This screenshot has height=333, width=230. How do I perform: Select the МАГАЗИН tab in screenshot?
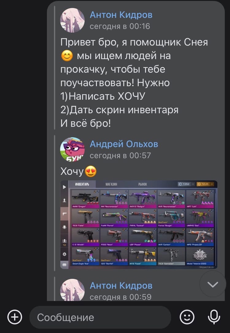[x=111, y=184]
